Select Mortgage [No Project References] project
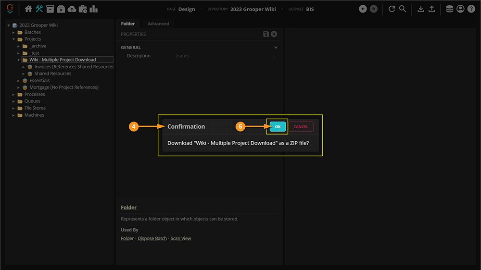 pos(64,87)
